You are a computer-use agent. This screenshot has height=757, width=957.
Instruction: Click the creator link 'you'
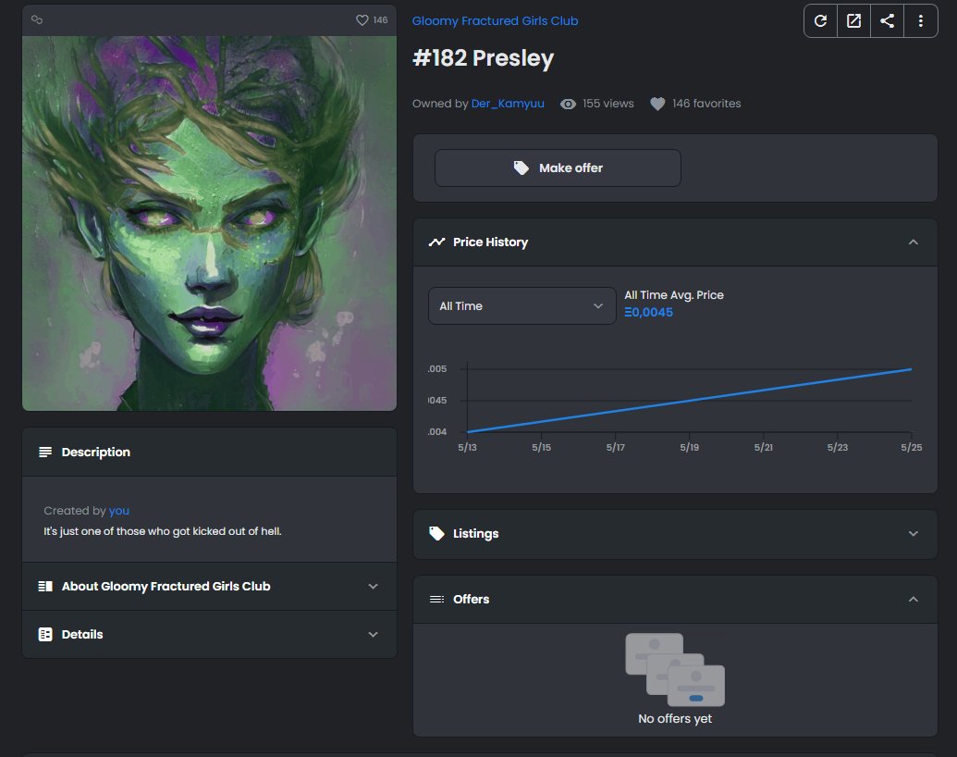tap(119, 511)
